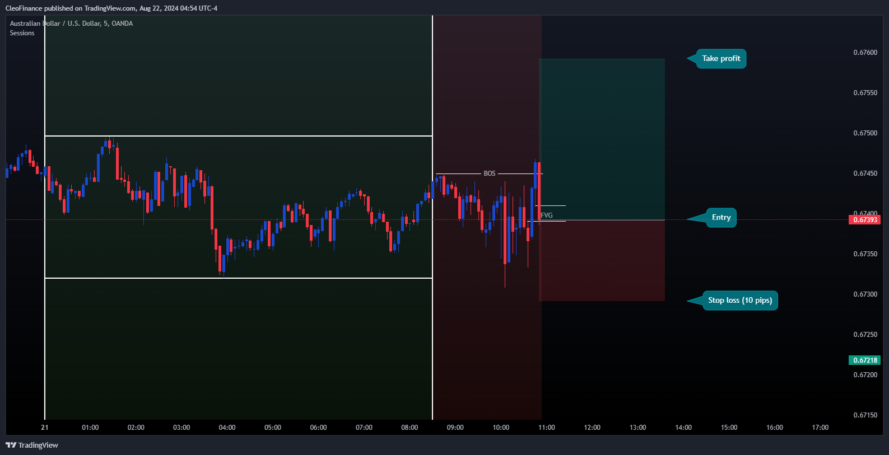Click the 03:00 time axis label
This screenshot has height=455, width=889.
click(x=181, y=428)
